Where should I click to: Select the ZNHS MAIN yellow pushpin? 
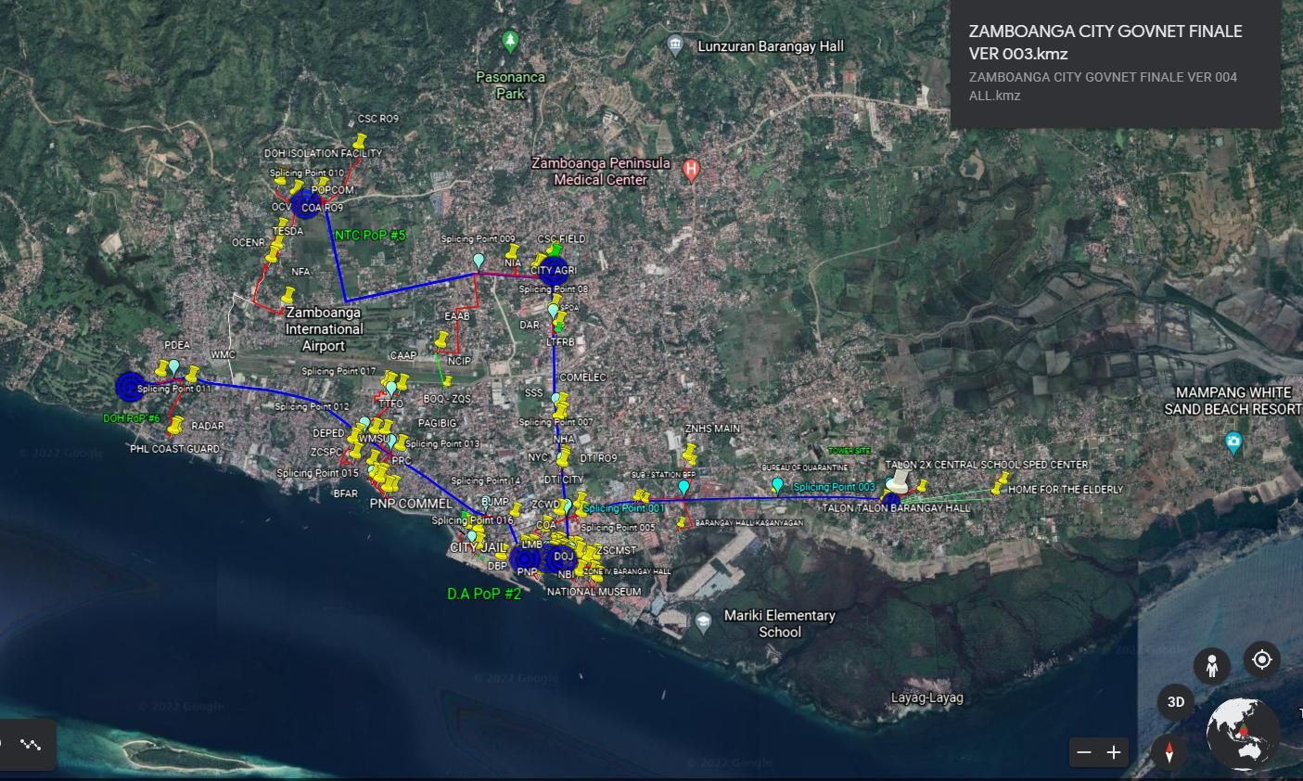690,452
